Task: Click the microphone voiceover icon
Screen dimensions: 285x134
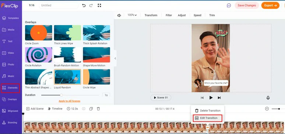Action: tap(268, 98)
